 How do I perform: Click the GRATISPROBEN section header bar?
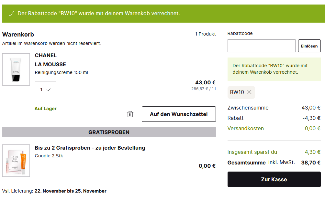[x=109, y=132]
